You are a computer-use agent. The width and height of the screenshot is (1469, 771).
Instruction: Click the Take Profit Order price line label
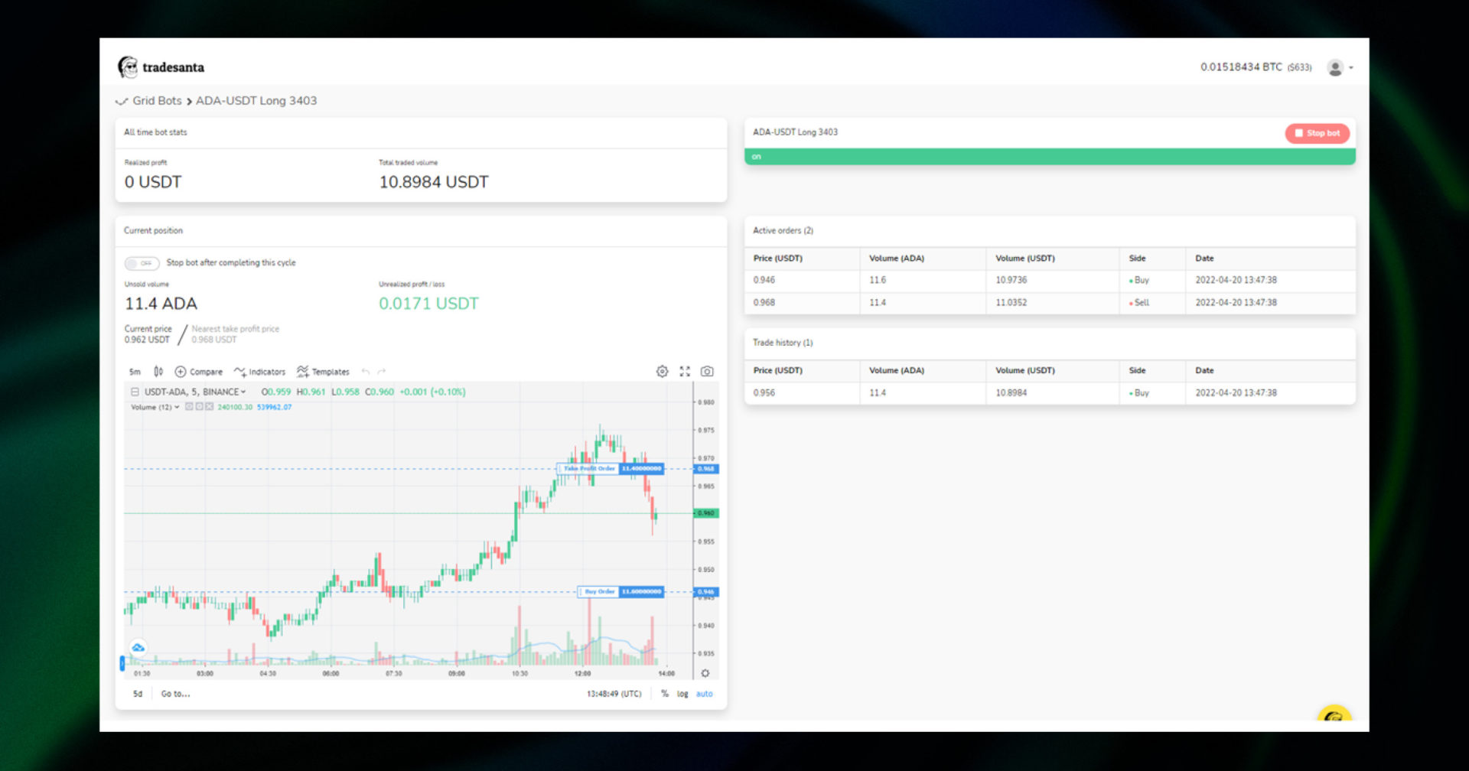click(x=589, y=469)
